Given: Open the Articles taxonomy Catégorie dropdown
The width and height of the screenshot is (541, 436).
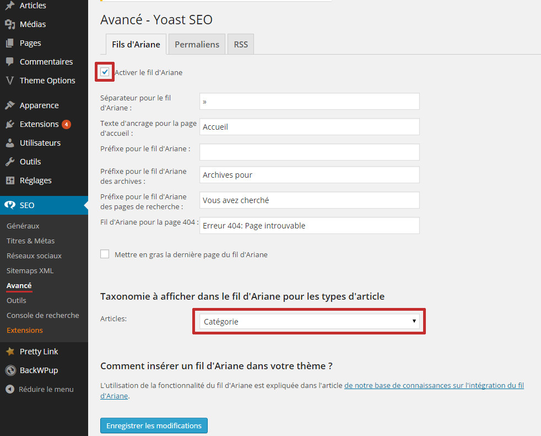Looking at the screenshot, I should [309, 321].
